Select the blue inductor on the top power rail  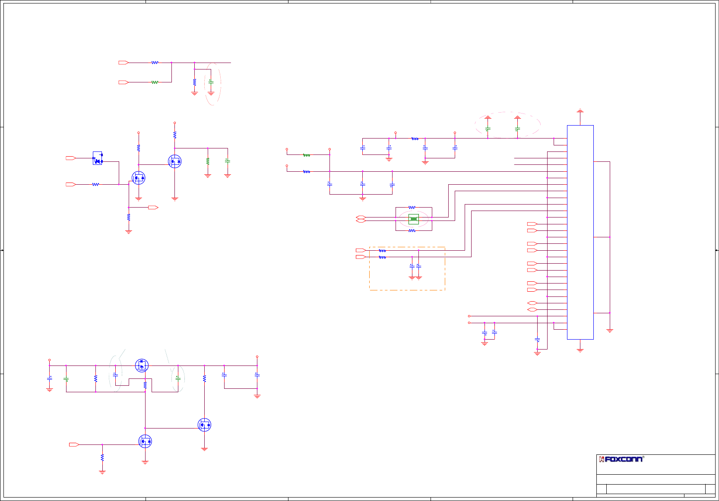click(415, 139)
